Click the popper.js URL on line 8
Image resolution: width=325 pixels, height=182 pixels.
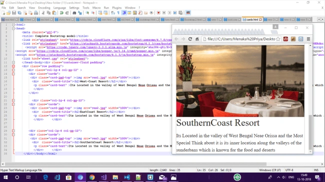coord(98,51)
